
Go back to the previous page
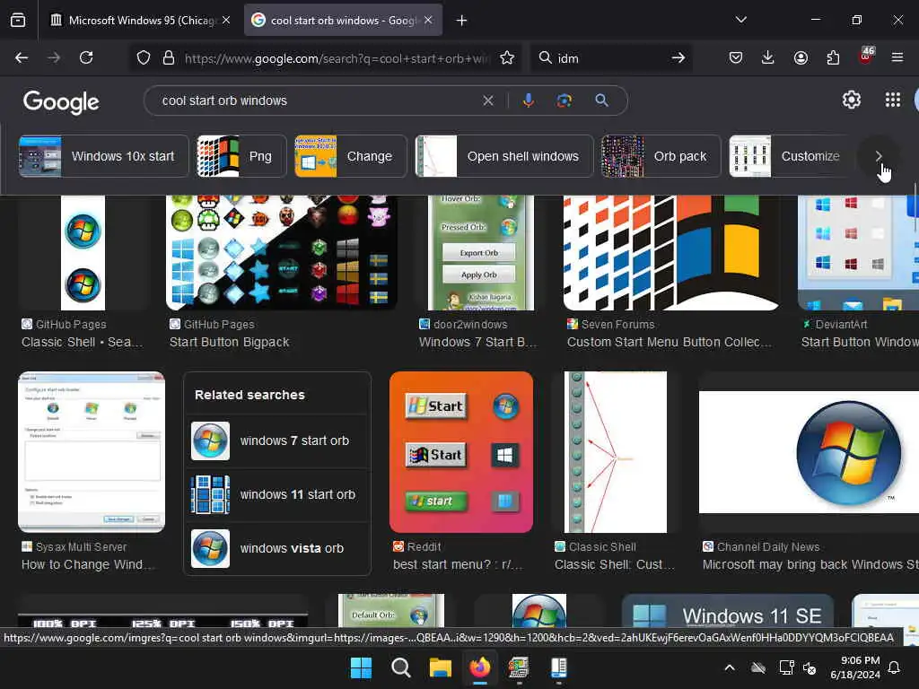click(22, 57)
